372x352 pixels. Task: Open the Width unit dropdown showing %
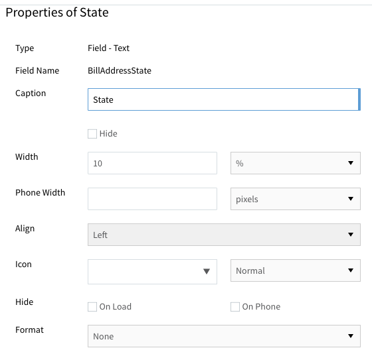click(296, 163)
